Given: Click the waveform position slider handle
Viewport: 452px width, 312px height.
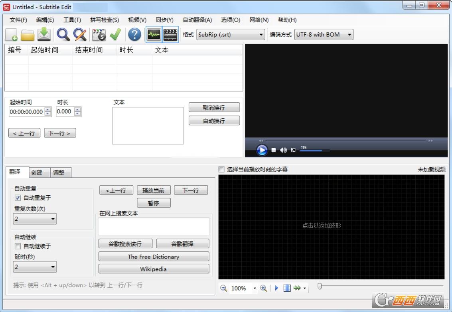Looking at the screenshot, I should [x=320, y=286].
